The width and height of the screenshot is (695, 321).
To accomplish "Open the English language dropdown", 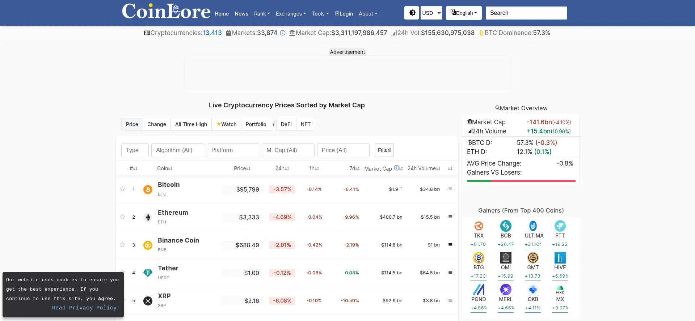I will click(x=464, y=13).
